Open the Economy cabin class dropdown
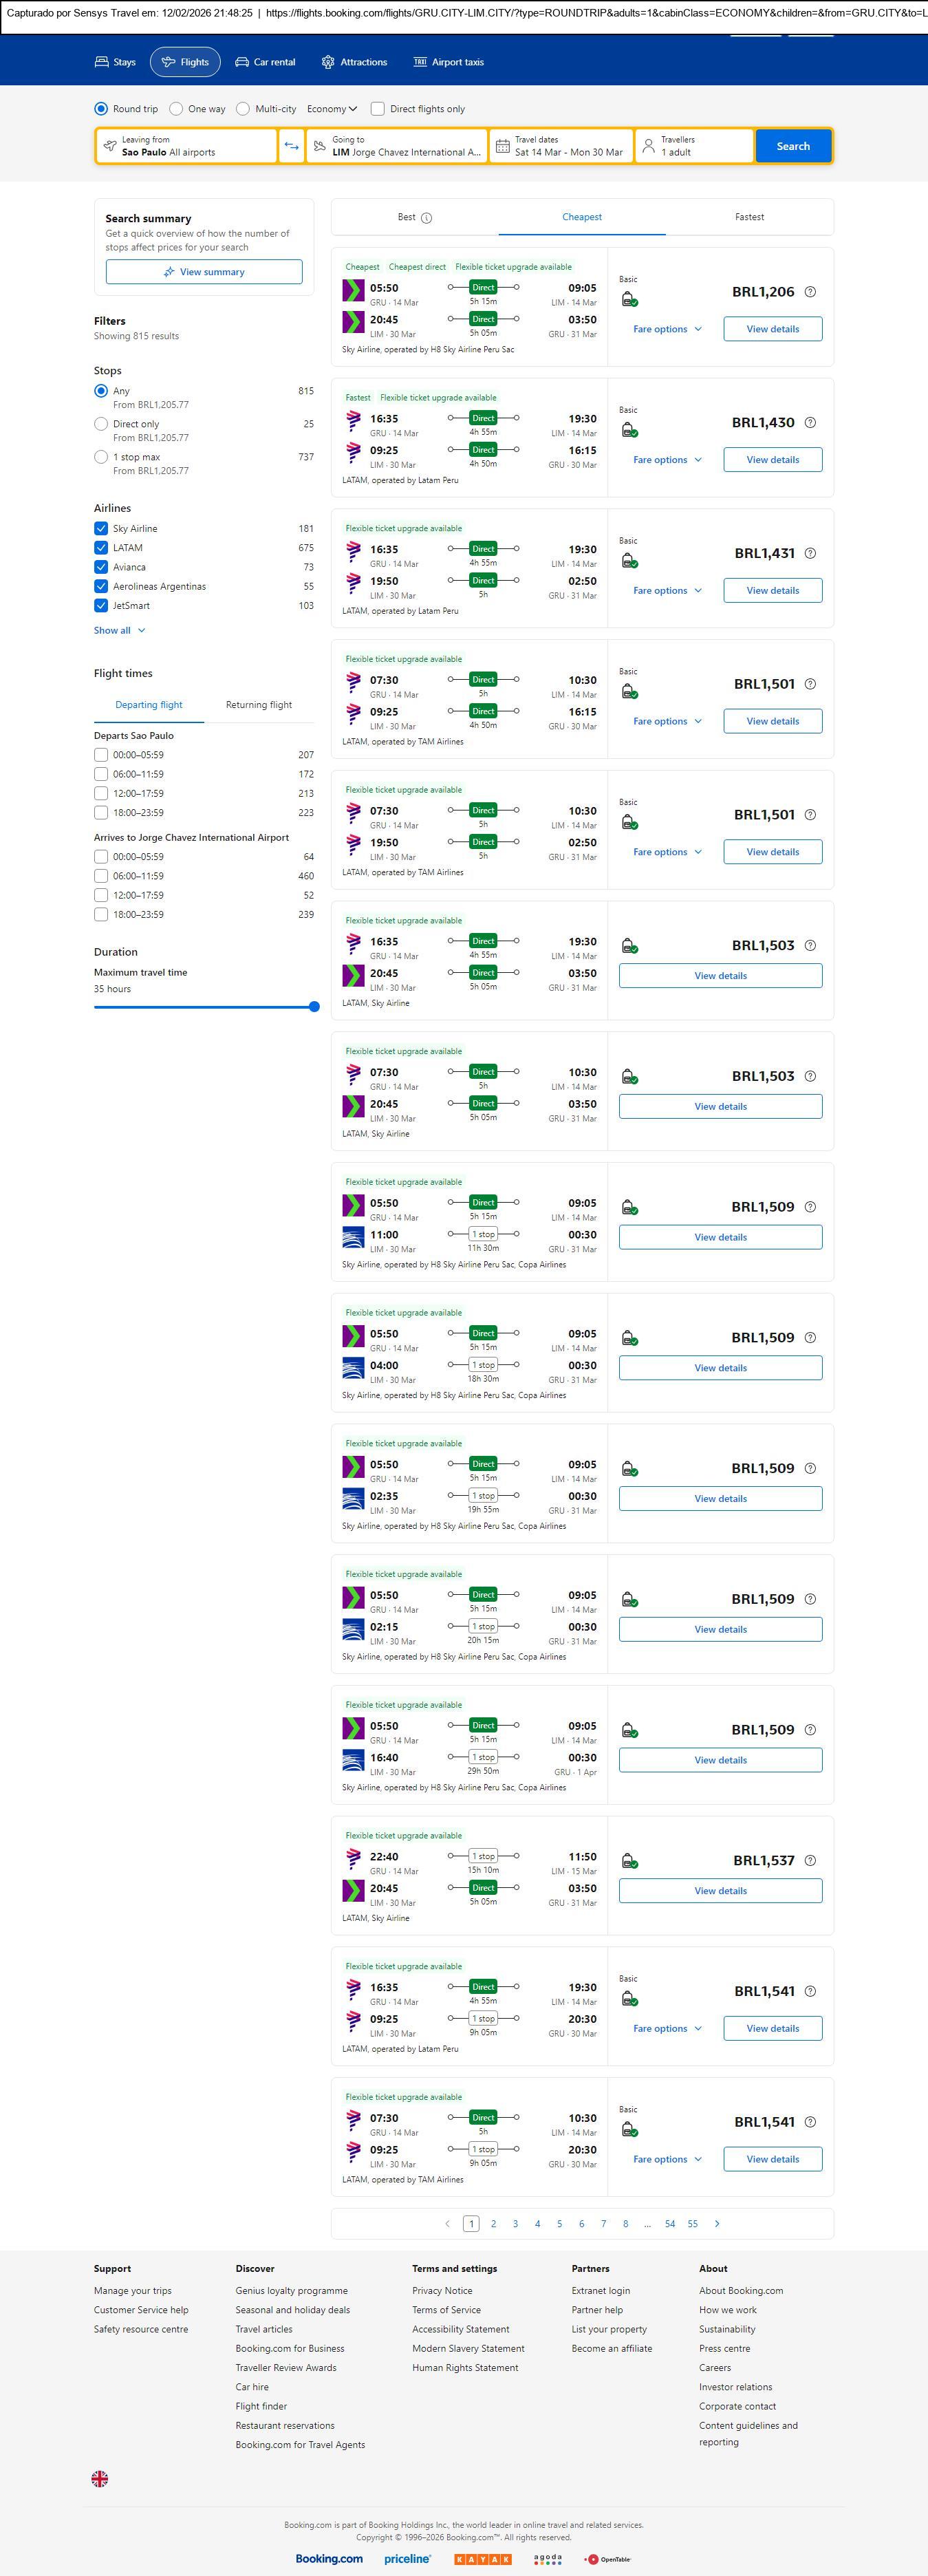The height and width of the screenshot is (2576, 928). click(332, 109)
